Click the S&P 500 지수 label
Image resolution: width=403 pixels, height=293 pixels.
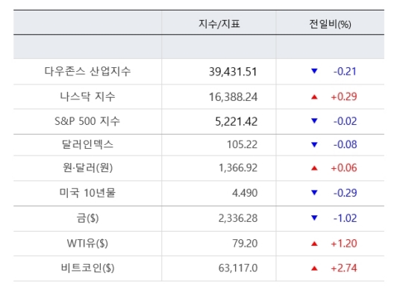point(87,121)
